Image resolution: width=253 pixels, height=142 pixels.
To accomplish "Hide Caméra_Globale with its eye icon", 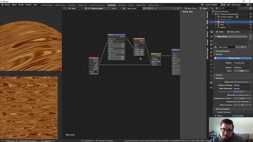I will coord(251,17).
